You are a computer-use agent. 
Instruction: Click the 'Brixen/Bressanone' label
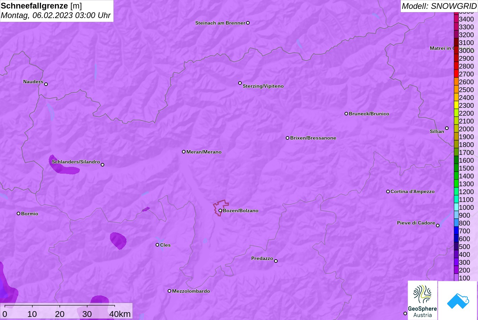pos(313,138)
